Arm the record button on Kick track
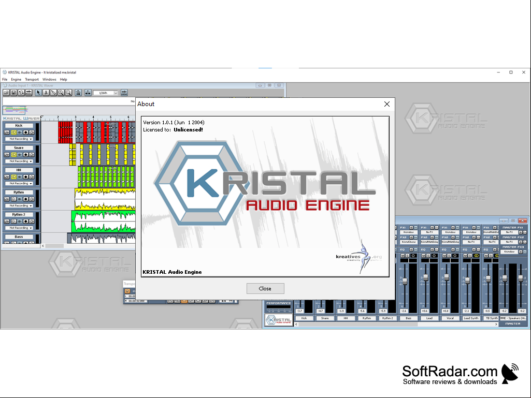The image size is (531, 398). click(26, 132)
